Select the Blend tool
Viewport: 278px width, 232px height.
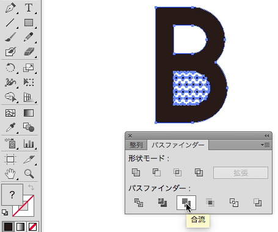[x=29, y=128]
